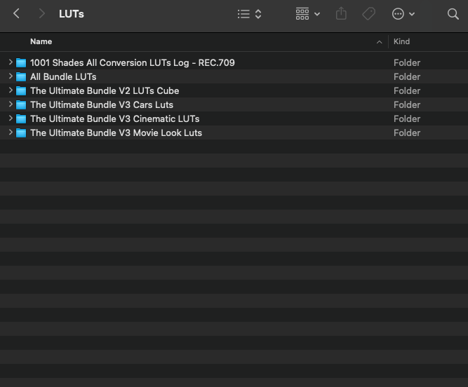Select The Ultimate Bundle V3 Cinematic LUTs
The width and height of the screenshot is (468, 387).
114,119
